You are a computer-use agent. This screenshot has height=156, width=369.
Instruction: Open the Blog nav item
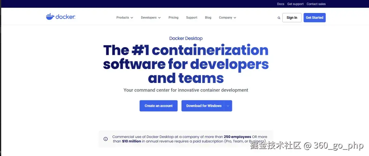coord(208,18)
